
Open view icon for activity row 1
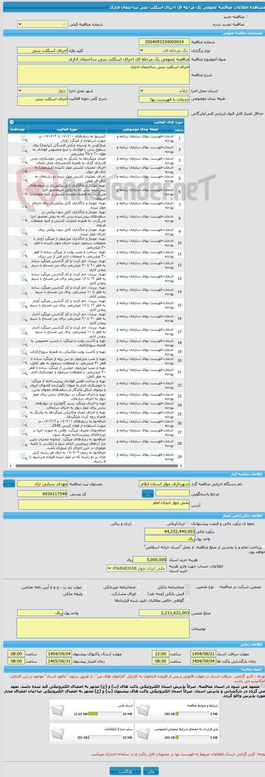23,138
